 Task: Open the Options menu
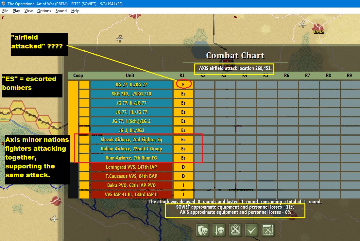[x=44, y=11]
